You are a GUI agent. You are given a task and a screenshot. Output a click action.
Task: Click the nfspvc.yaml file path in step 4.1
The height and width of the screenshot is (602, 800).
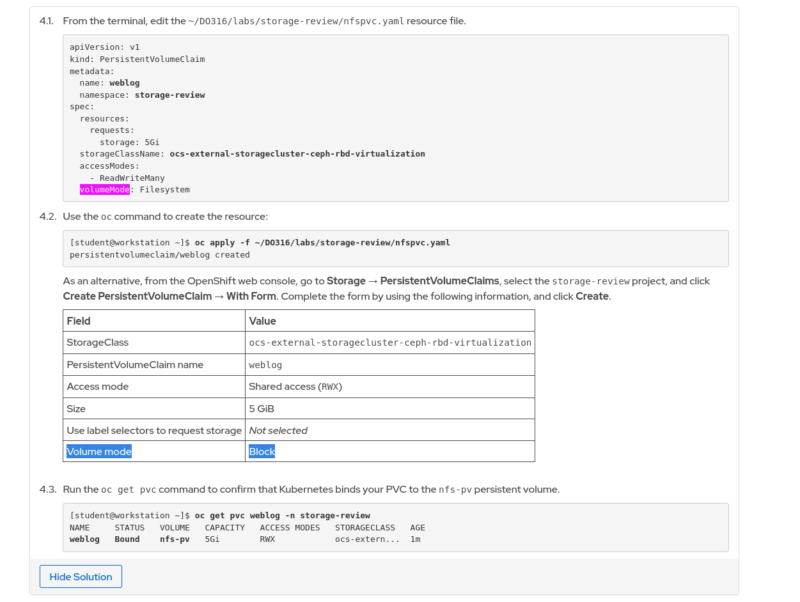pyautogui.click(x=296, y=21)
